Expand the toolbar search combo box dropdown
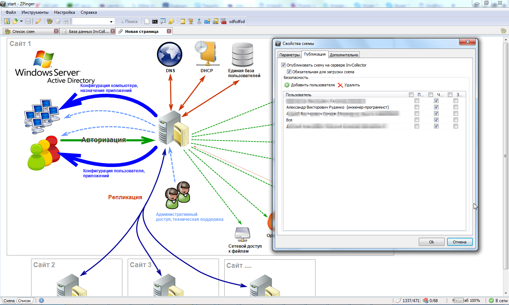The height and width of the screenshot is (305, 509). [111, 22]
